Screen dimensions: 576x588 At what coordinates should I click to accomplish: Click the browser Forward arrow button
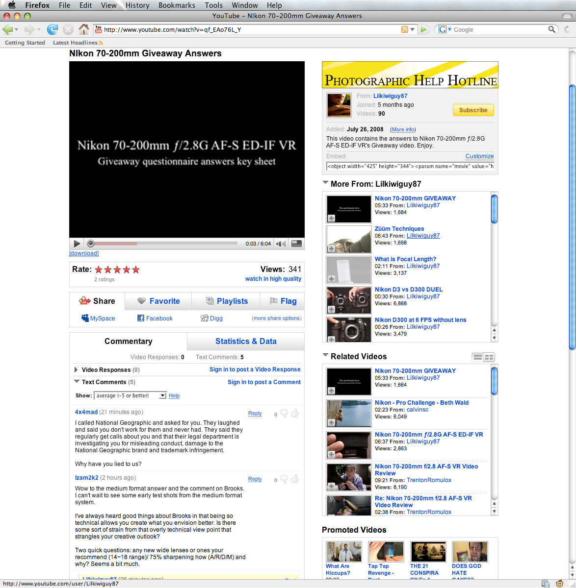click(x=29, y=29)
